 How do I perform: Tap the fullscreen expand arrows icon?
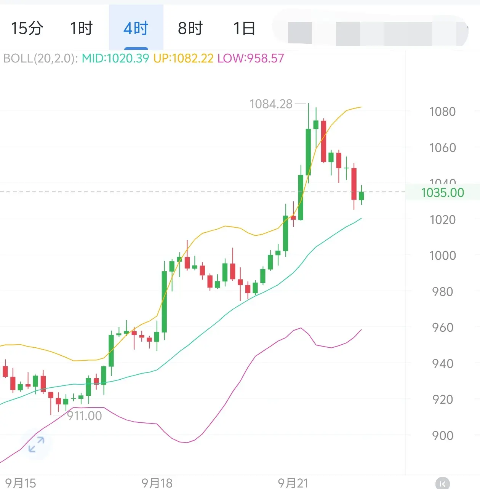pos(37,444)
